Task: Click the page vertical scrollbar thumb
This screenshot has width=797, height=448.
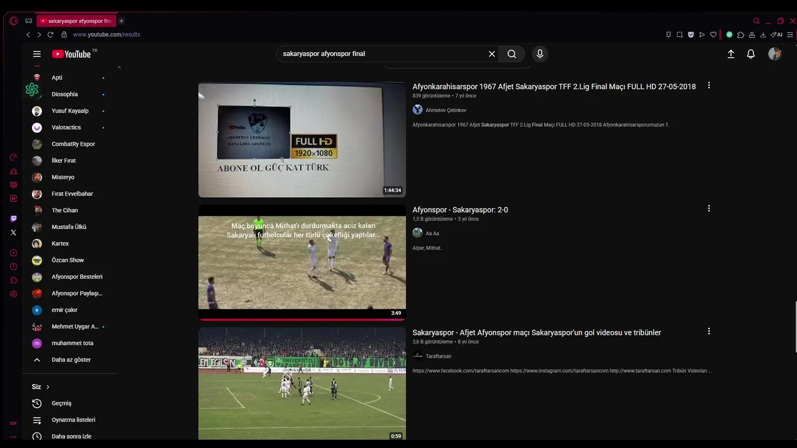Action: (795, 328)
